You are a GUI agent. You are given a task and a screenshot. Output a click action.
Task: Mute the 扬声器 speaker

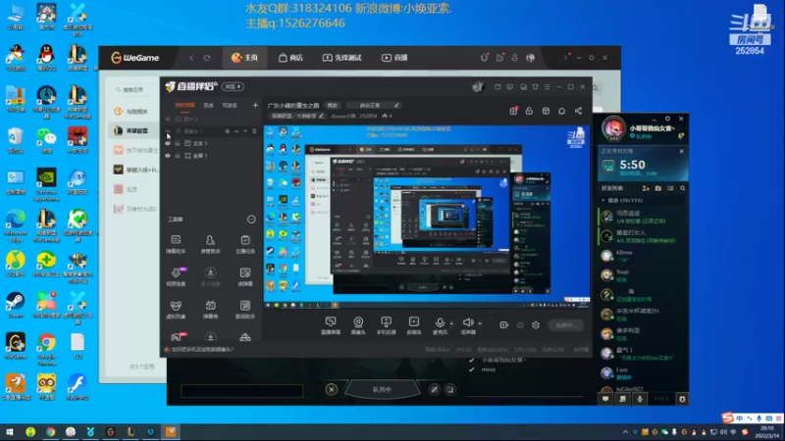pos(468,325)
